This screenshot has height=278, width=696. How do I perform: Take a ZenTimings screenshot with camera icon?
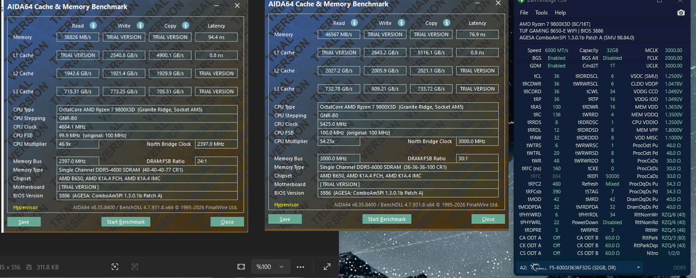click(x=681, y=13)
